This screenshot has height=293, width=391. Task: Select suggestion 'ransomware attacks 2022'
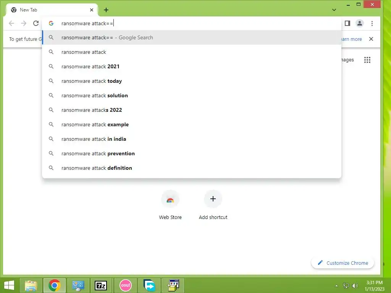pos(192,110)
